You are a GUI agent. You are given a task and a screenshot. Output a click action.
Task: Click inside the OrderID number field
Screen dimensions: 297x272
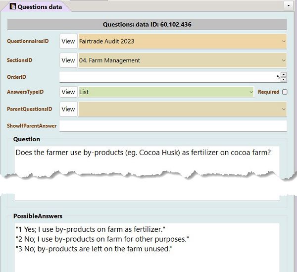[x=170, y=77]
